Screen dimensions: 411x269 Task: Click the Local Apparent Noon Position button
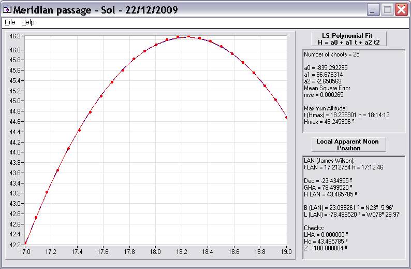347,145
